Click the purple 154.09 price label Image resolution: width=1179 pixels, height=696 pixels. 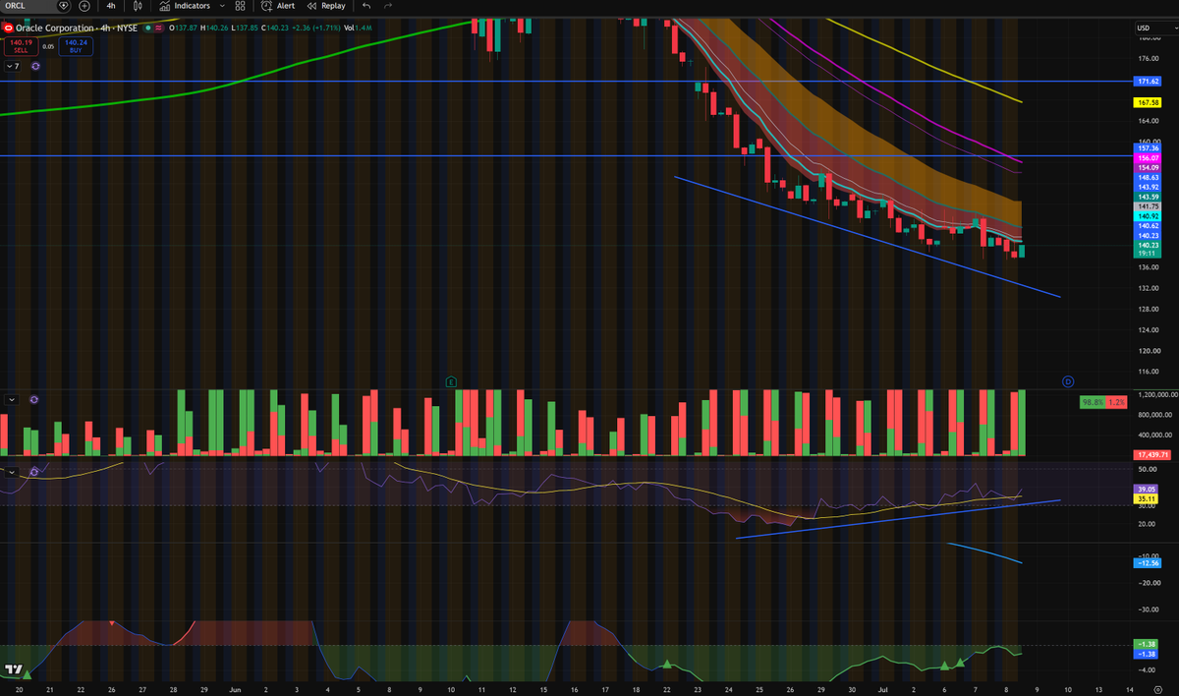point(1148,167)
